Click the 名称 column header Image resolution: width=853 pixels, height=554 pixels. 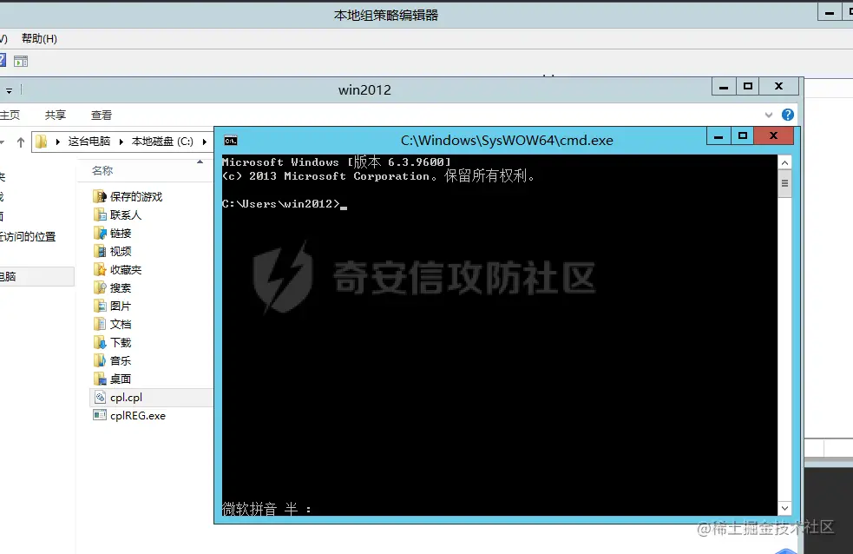click(x=102, y=170)
